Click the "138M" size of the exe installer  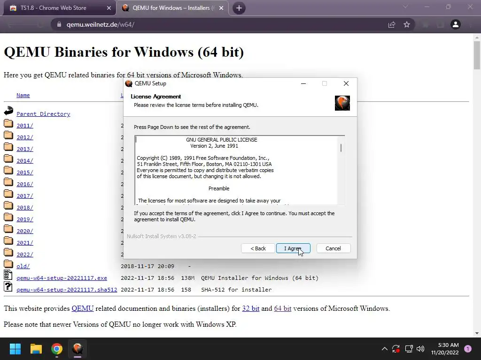(187, 278)
